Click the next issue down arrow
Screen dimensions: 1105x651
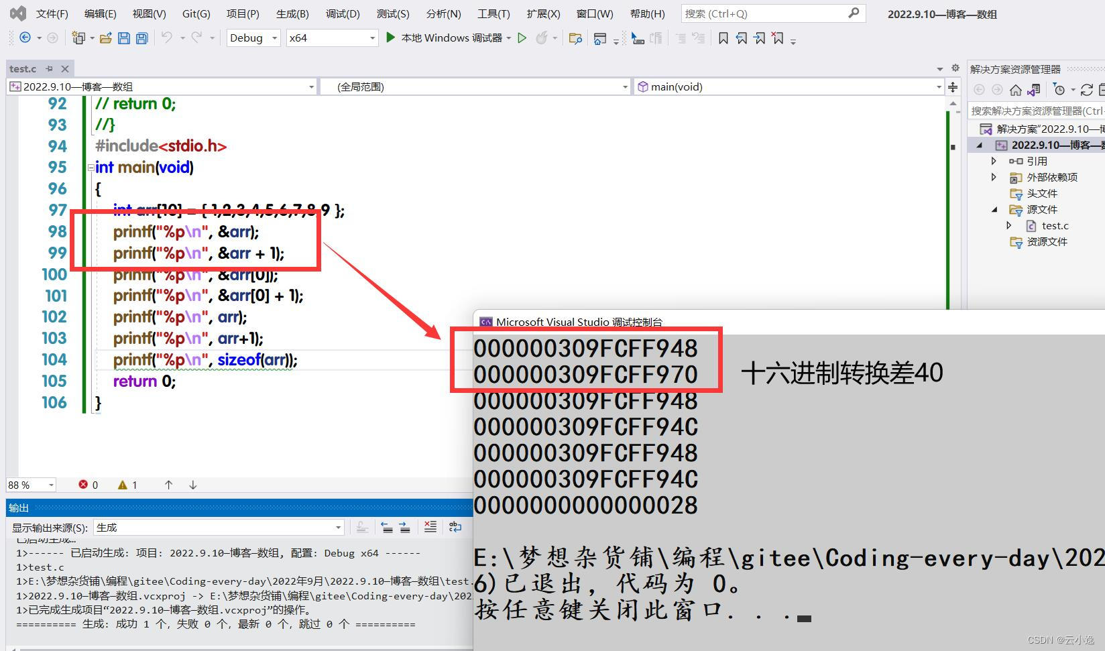tap(193, 485)
